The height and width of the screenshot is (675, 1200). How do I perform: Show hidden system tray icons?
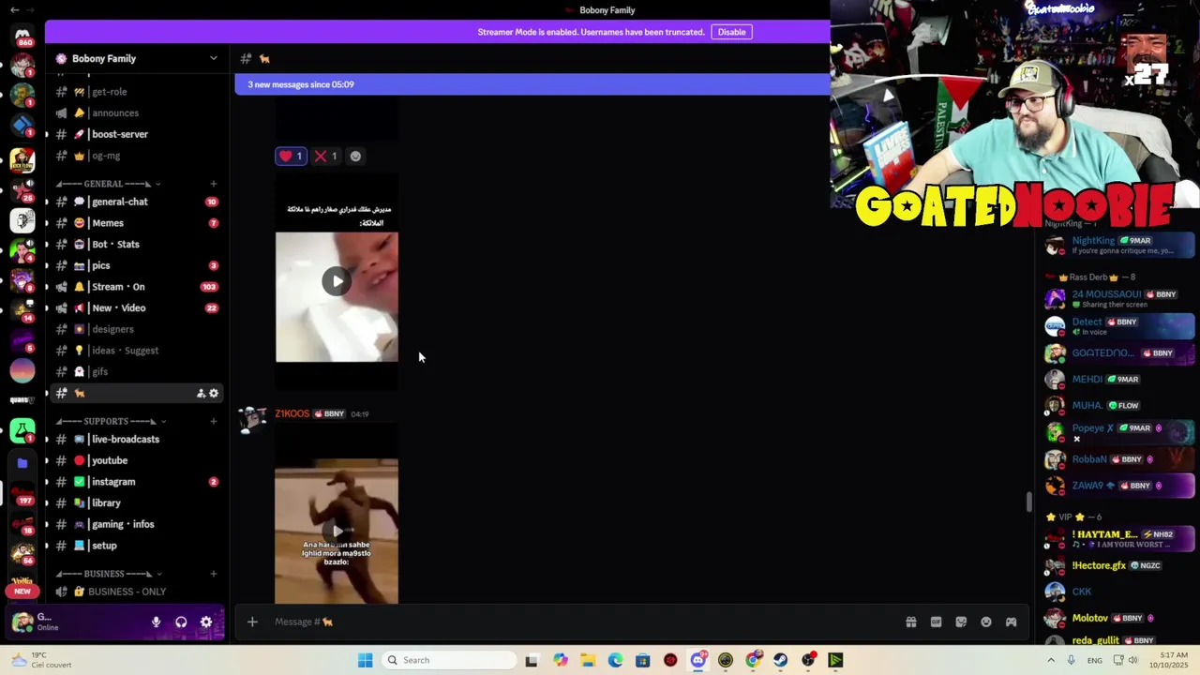1049,660
